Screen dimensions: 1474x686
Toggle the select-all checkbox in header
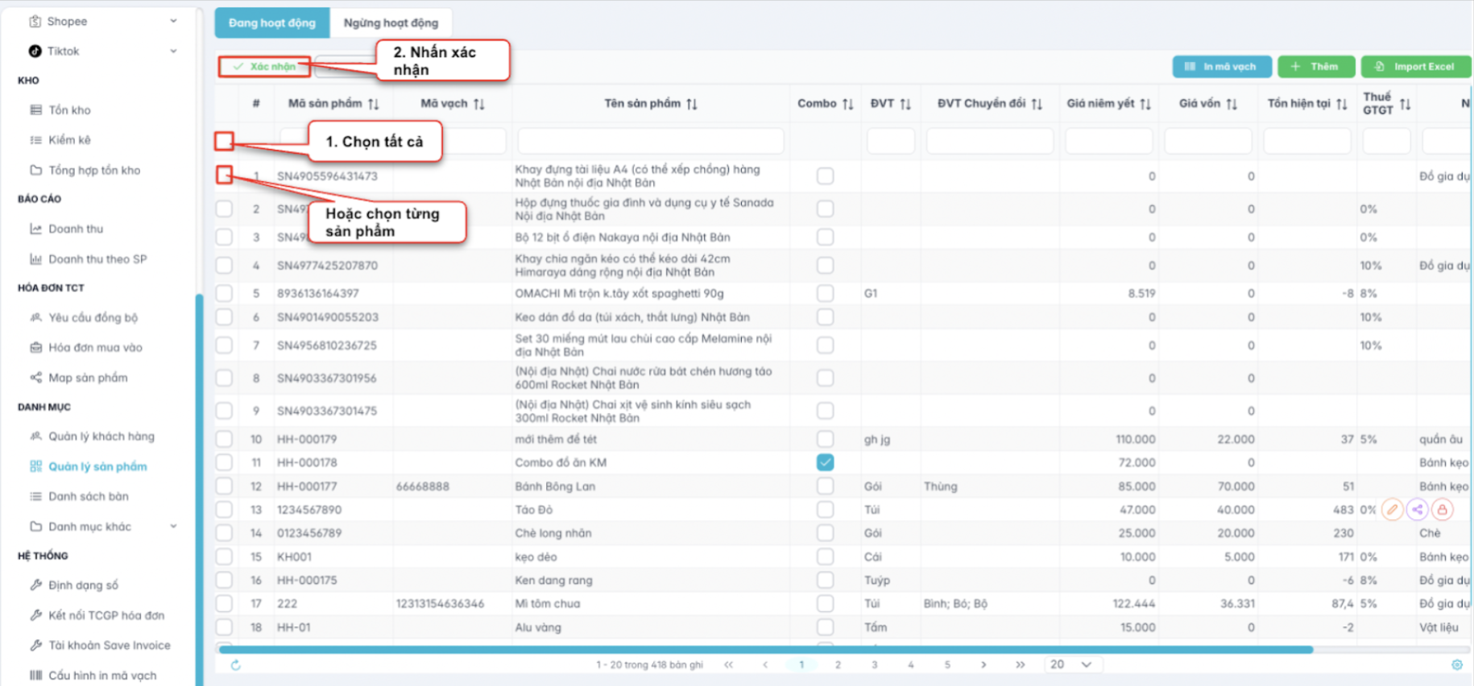(x=224, y=142)
